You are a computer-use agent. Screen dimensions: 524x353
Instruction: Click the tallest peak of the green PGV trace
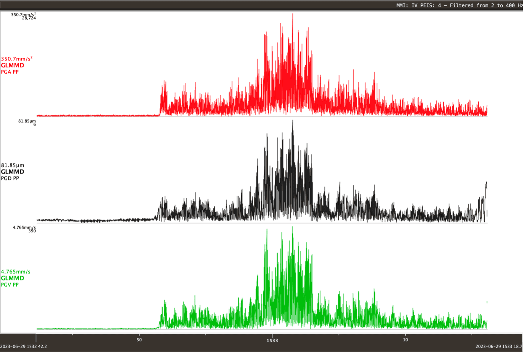coord(292,227)
